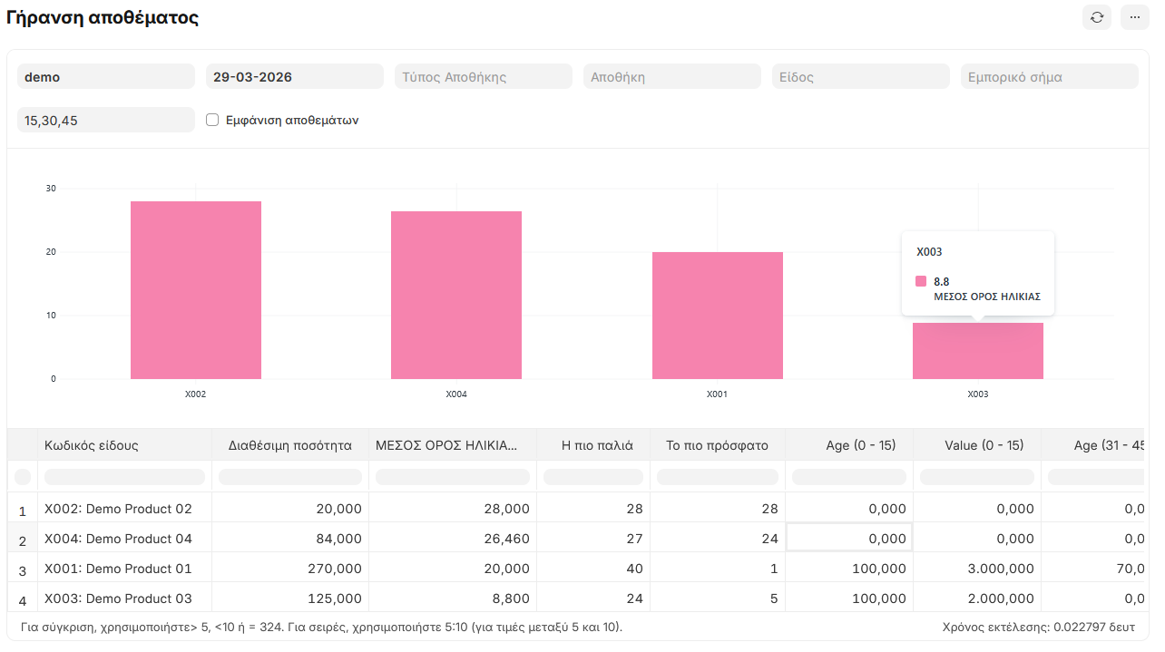Open the three-dots more options menu
1165x652 pixels.
pyautogui.click(x=1134, y=17)
